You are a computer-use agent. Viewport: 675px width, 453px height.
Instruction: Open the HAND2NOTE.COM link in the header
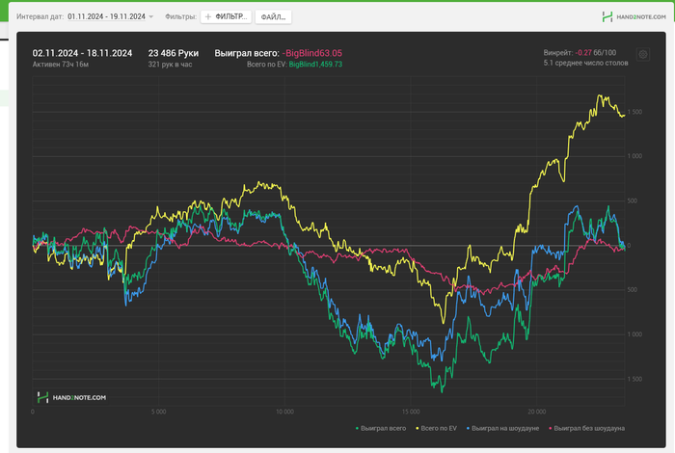(641, 17)
